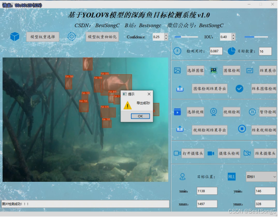Screen dimensions: 278x217
Task: Click the video export upload icon
Action: (180, 129)
